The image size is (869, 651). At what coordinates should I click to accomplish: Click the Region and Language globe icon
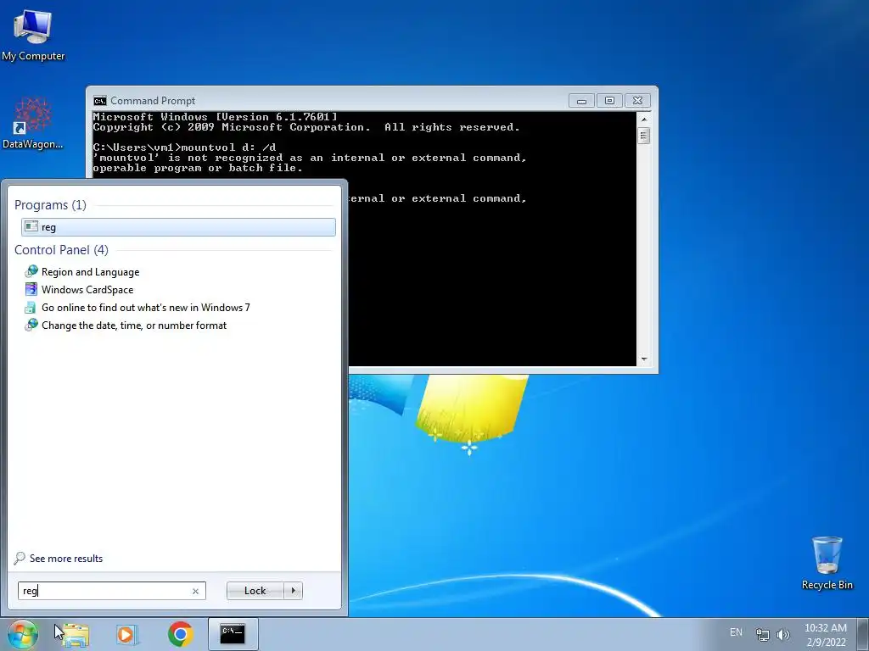click(31, 271)
